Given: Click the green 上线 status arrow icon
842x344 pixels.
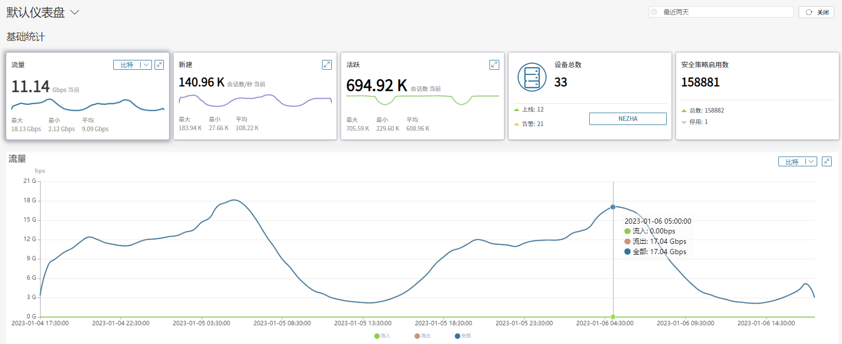Looking at the screenshot, I should point(516,110).
